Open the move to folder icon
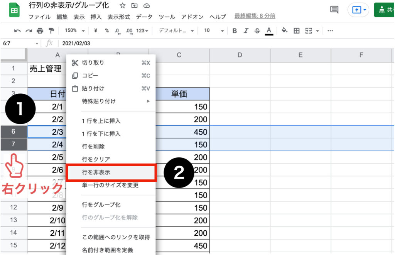The image size is (395, 255). (135, 5)
